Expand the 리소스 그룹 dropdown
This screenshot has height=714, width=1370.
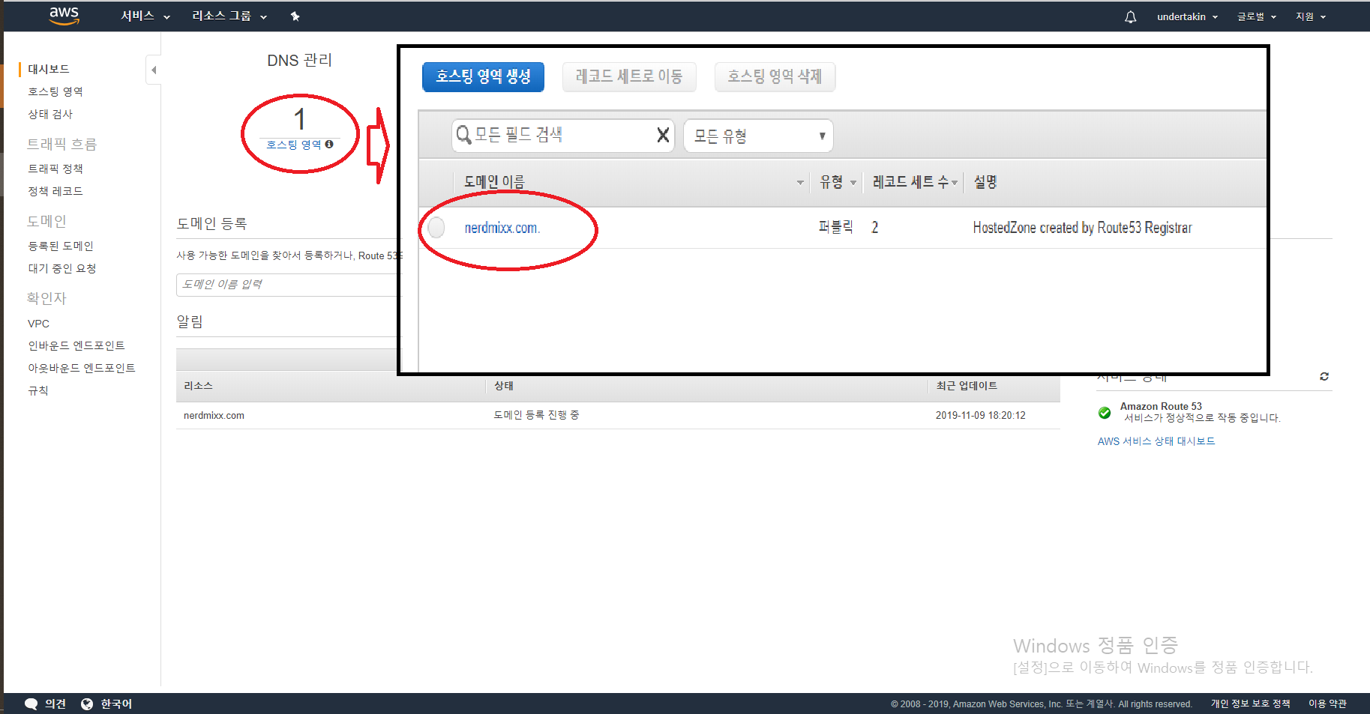tap(229, 16)
